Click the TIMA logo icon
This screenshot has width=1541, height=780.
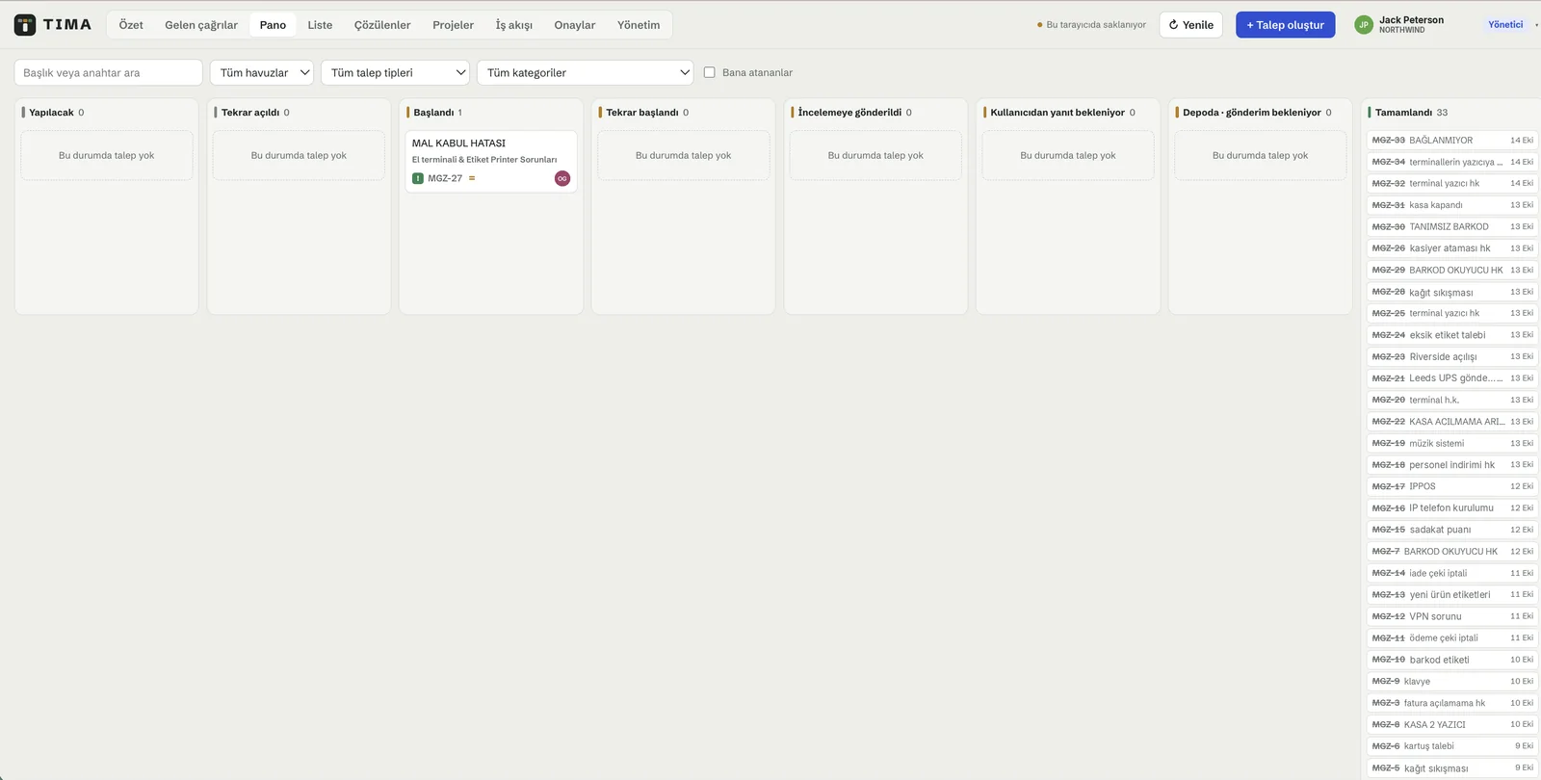[x=25, y=25]
